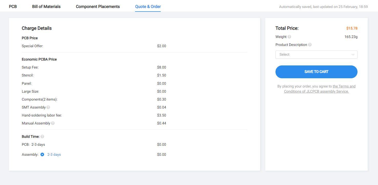
Task: Click the 2-3 days assembly label
Action: (54, 154)
